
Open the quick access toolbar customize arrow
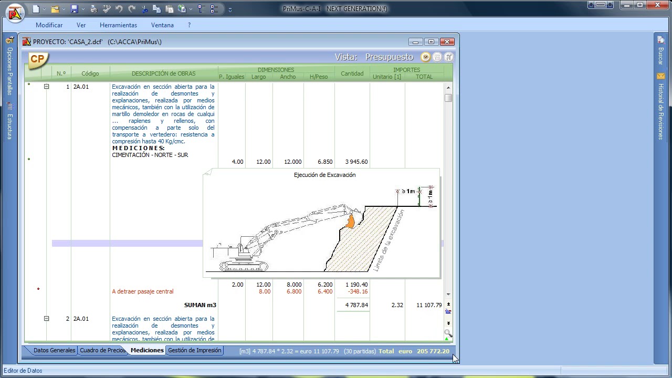230,9
